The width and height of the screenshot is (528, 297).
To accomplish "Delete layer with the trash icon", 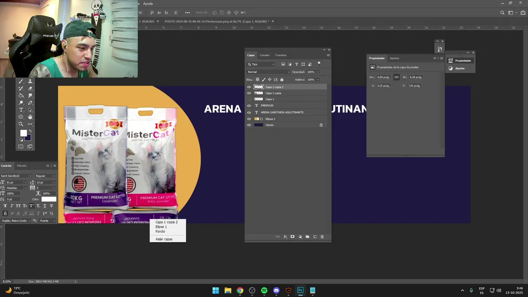I will (322, 237).
